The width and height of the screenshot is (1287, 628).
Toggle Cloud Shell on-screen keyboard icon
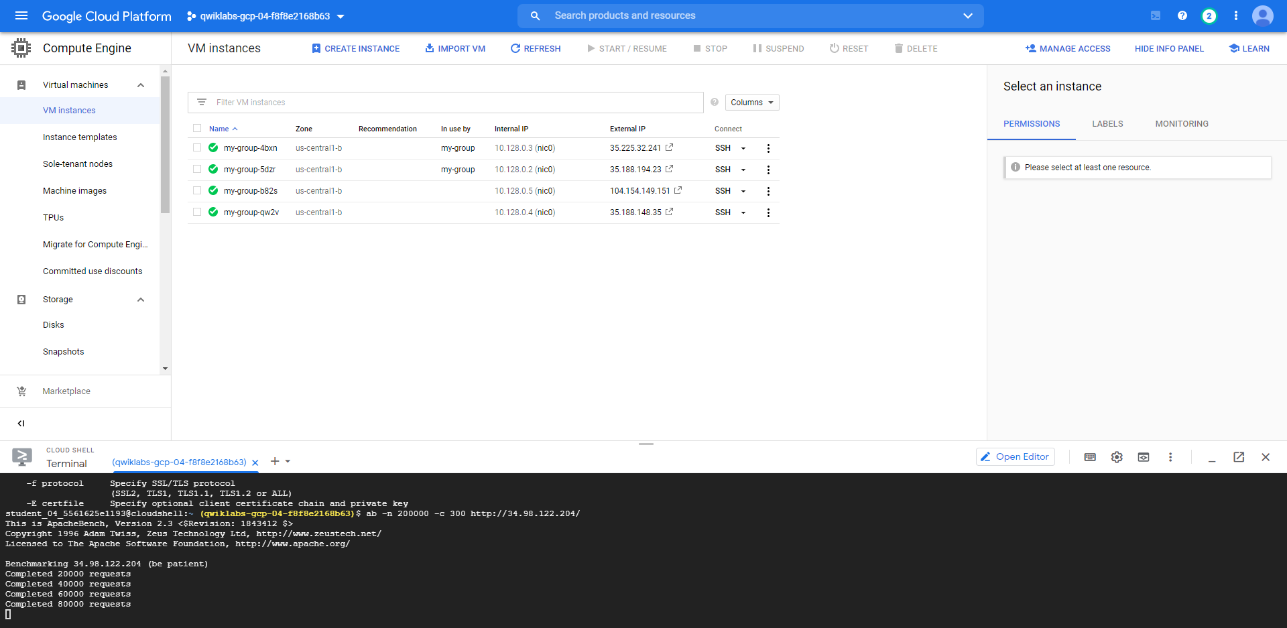pos(1090,457)
